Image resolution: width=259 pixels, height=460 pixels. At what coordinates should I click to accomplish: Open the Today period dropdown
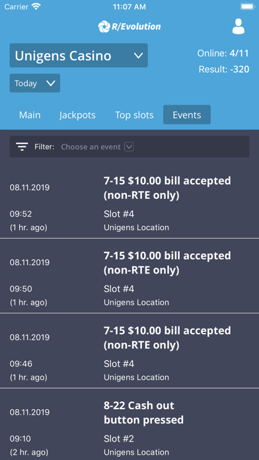(35, 83)
